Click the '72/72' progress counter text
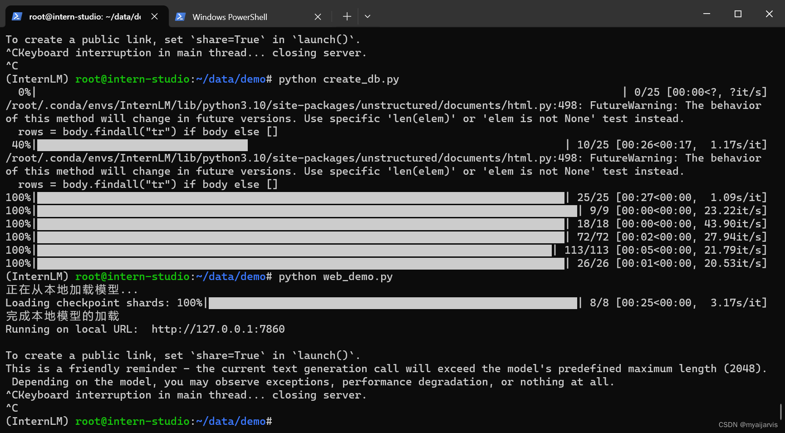 593,237
